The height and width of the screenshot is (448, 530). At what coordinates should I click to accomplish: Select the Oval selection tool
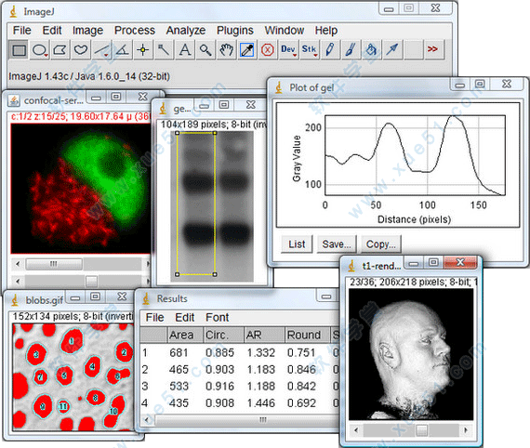pos(40,50)
